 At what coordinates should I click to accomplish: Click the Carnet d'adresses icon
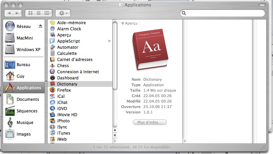pyautogui.click(x=52, y=59)
